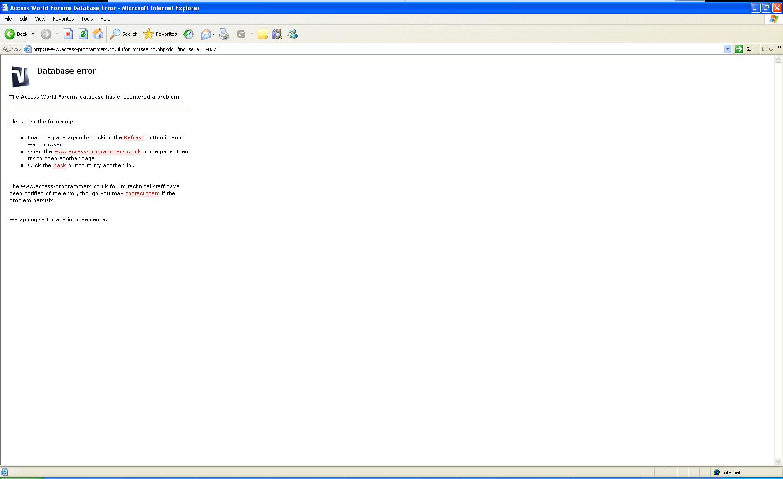The width and height of the screenshot is (783, 479).
Task: Restore down the Internet Explorer window
Action: point(766,8)
